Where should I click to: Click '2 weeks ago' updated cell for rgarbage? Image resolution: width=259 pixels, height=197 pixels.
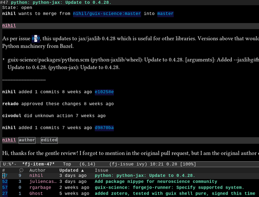coord(74,188)
